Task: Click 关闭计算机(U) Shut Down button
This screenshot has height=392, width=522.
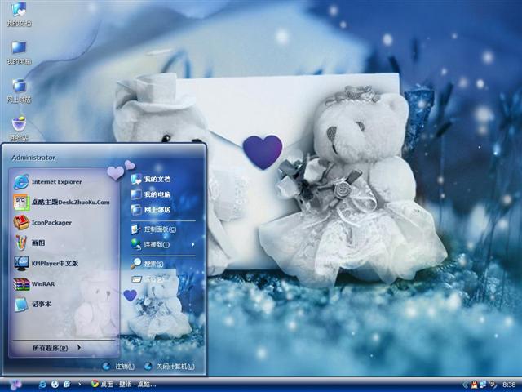Action: (x=170, y=367)
